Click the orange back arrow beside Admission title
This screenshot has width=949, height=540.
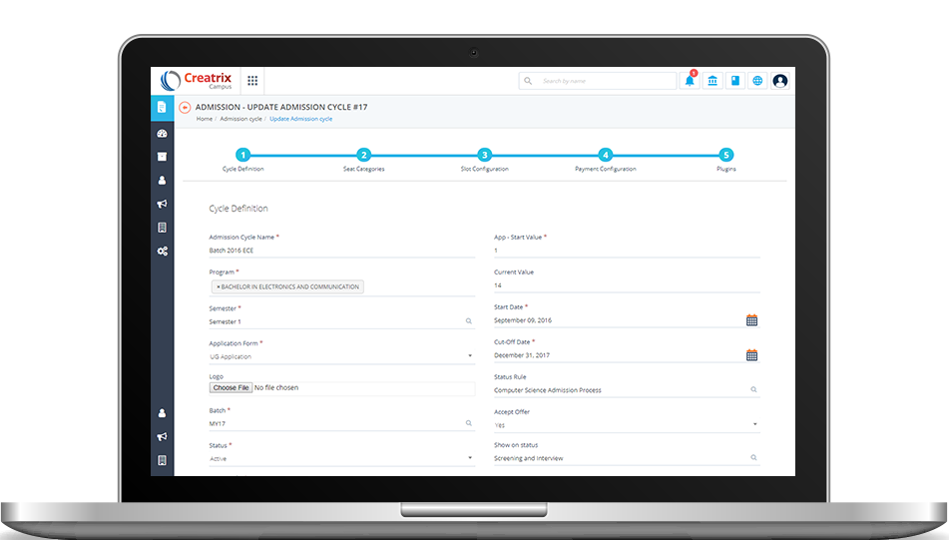coord(185,107)
